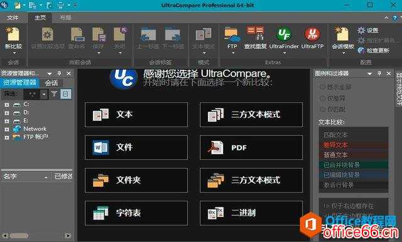Switch to the 主页 ribbon tab

click(40, 18)
